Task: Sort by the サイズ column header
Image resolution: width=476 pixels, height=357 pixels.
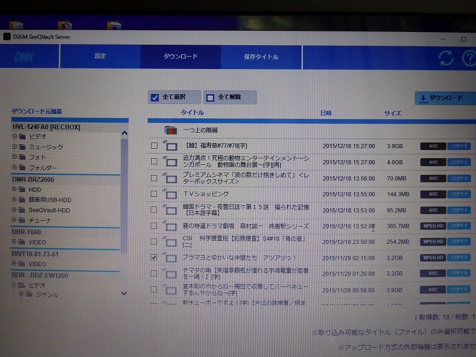Action: 393,114
